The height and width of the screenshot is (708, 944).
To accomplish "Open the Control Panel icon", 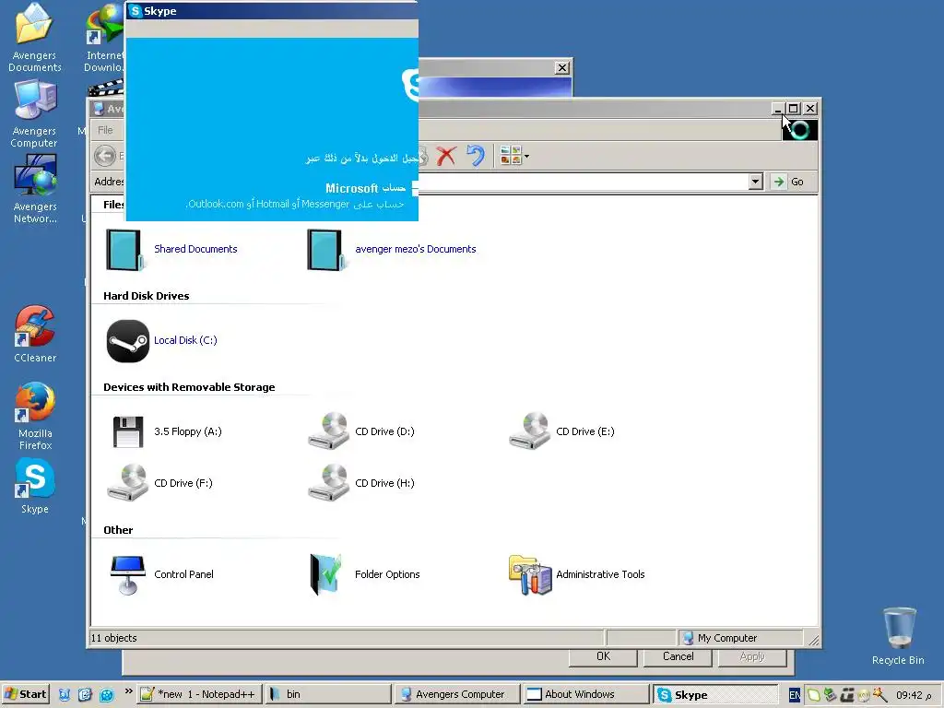I will click(127, 575).
